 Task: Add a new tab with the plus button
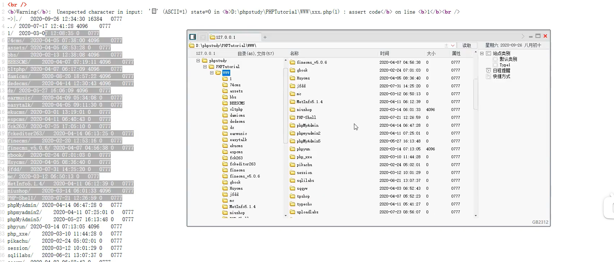[x=265, y=37]
